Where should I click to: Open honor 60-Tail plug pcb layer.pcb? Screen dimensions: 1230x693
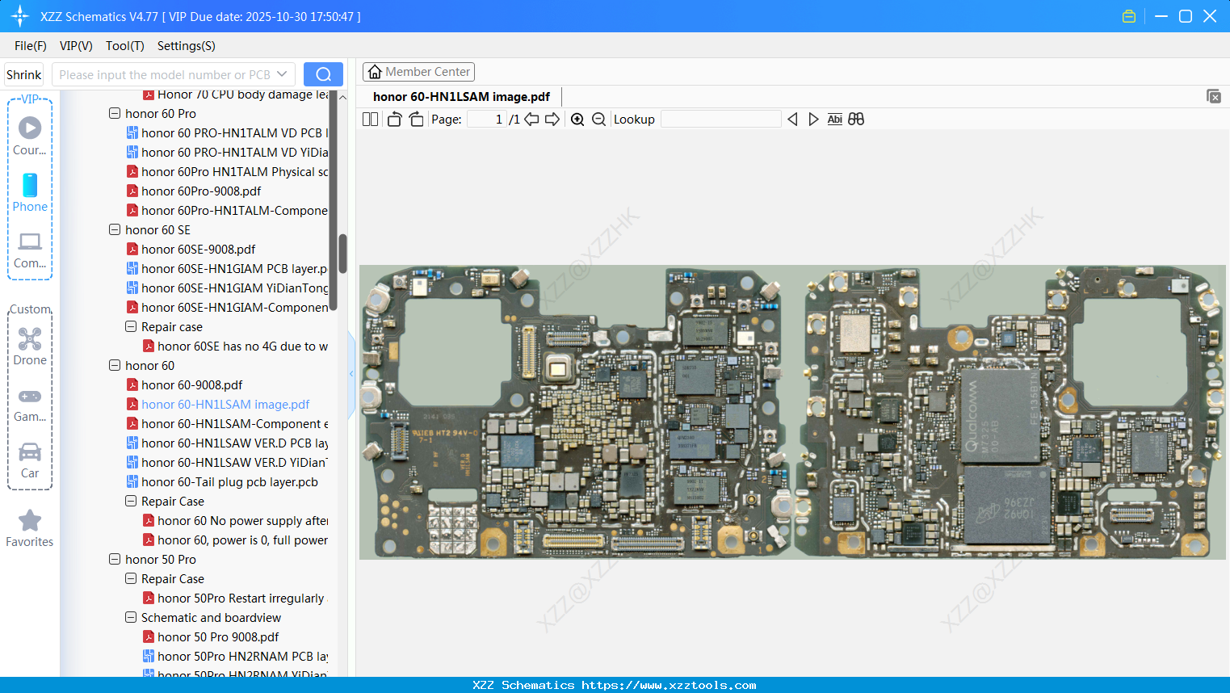(229, 482)
